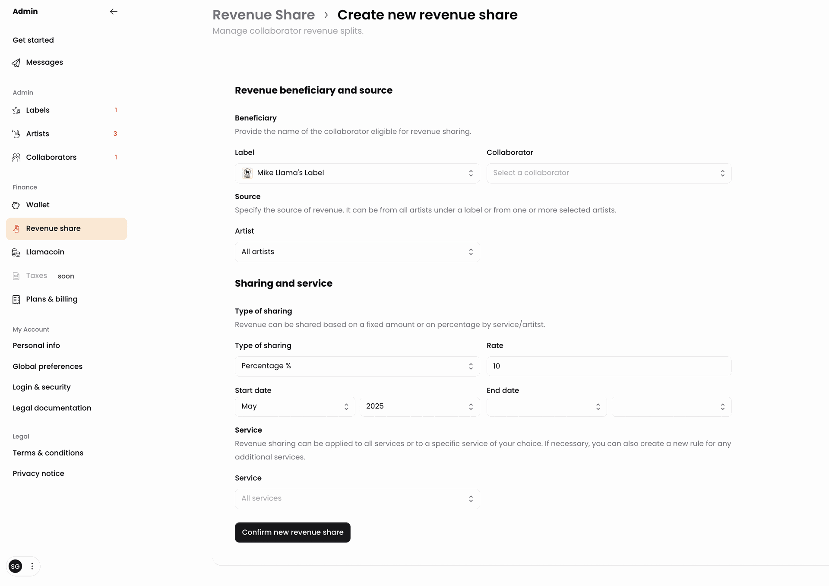Viewport: 829px width, 586px height.
Task: Click the Revenue Share breadcrumb link
Action: [x=263, y=15]
